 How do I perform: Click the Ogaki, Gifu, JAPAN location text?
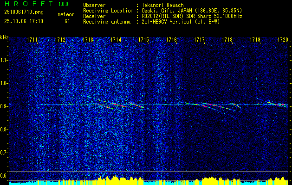192,11
